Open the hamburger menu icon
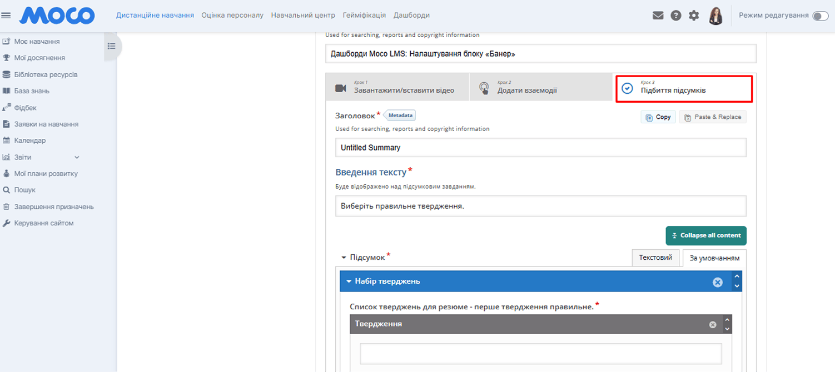Viewport: 835px width, 372px height. (7, 16)
